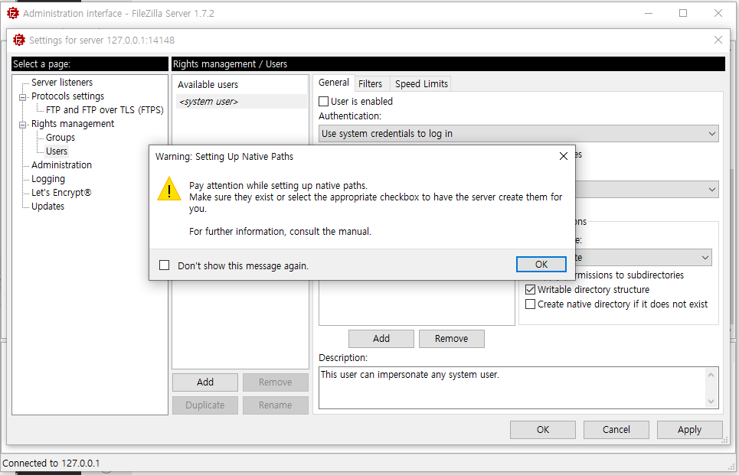Image resolution: width=739 pixels, height=475 pixels.
Task: Select the Users page in tree
Action: pos(57,151)
